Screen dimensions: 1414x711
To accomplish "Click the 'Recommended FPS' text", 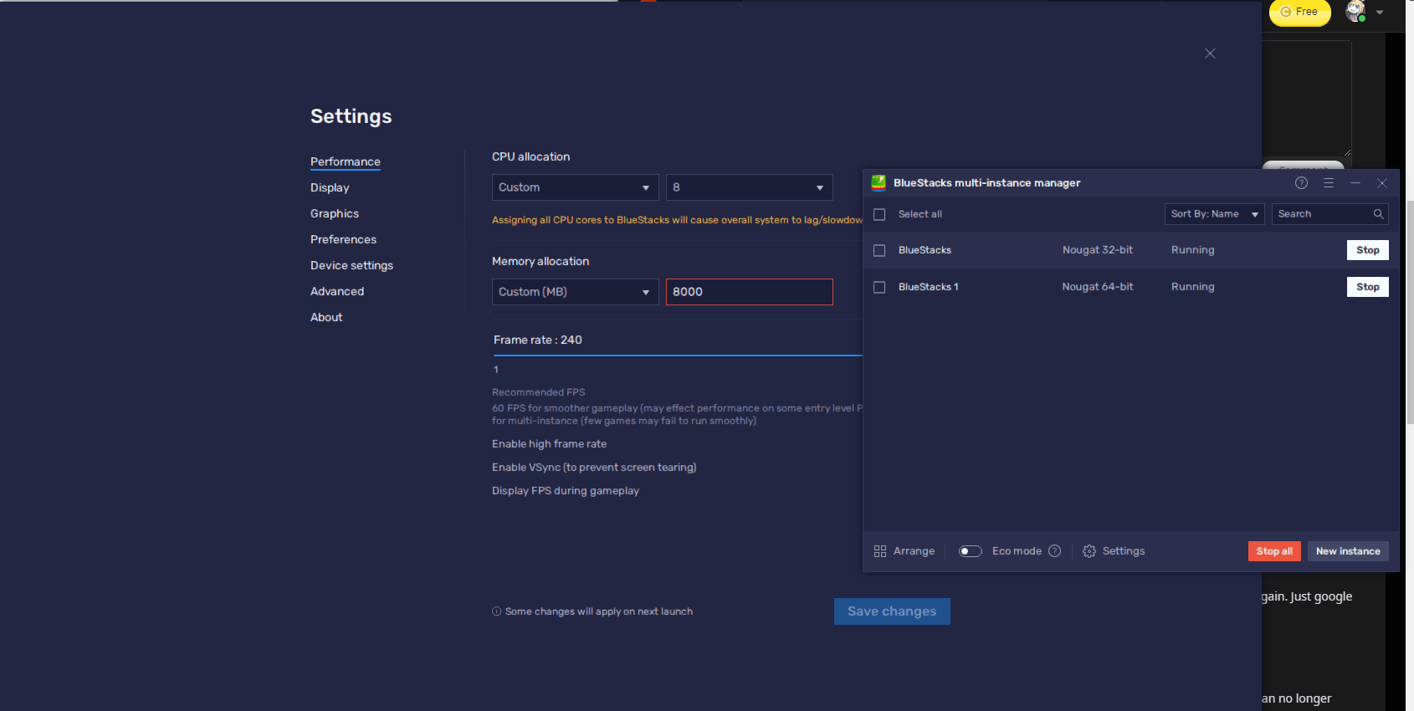I will tap(539, 392).
